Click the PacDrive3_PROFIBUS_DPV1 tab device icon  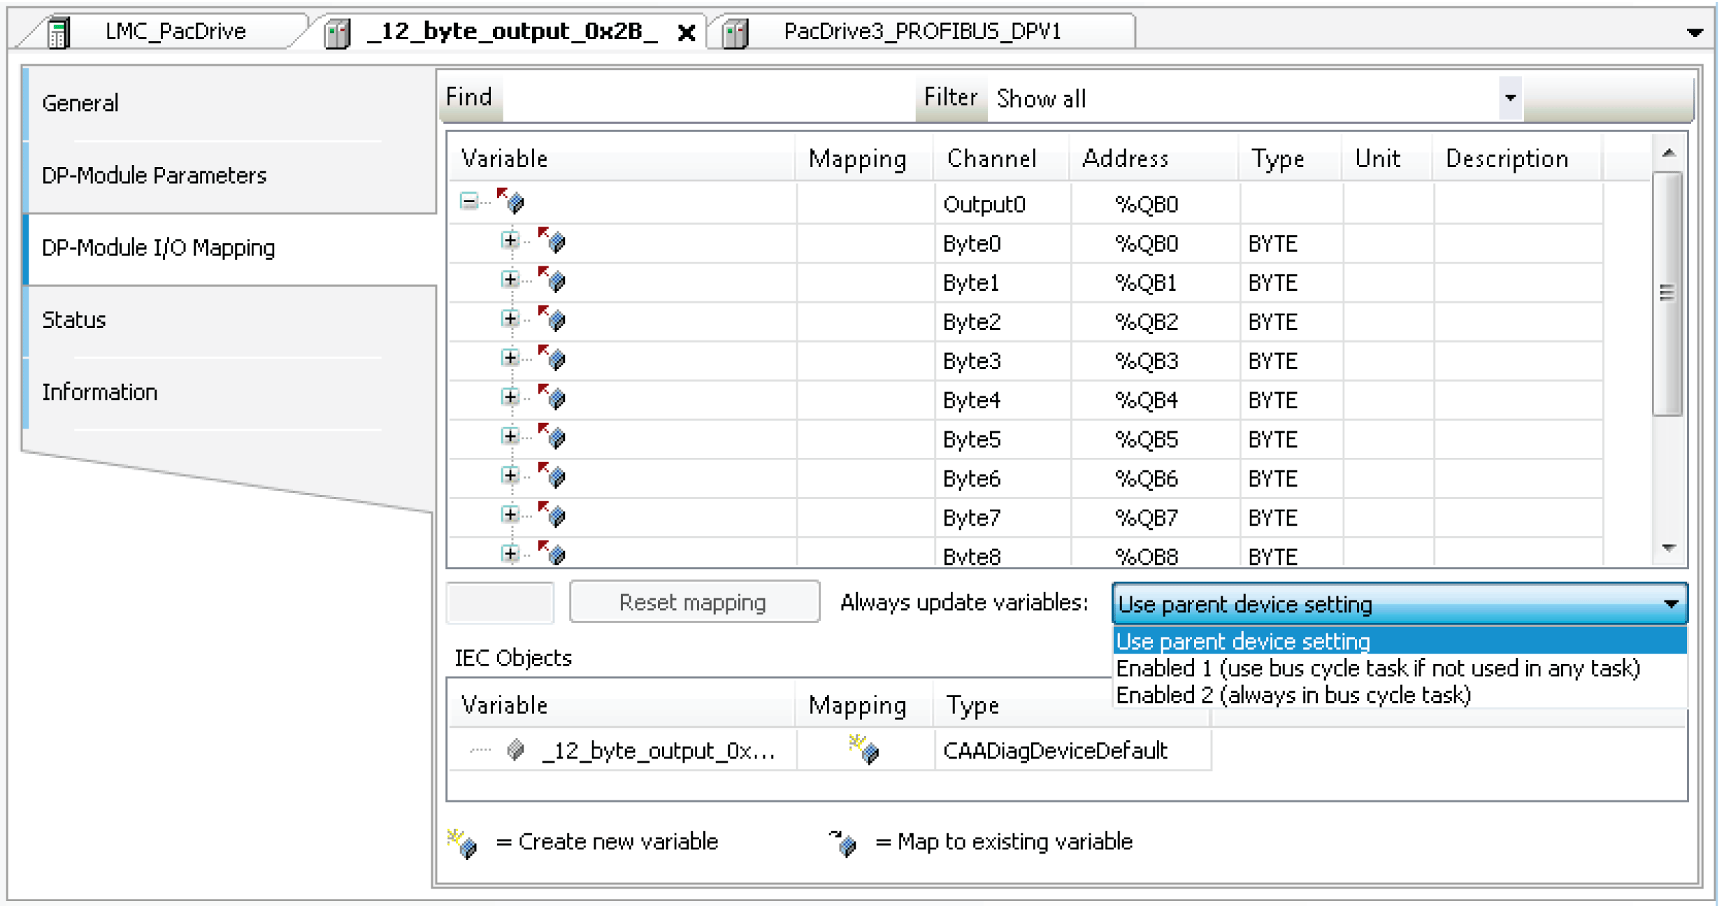(735, 32)
